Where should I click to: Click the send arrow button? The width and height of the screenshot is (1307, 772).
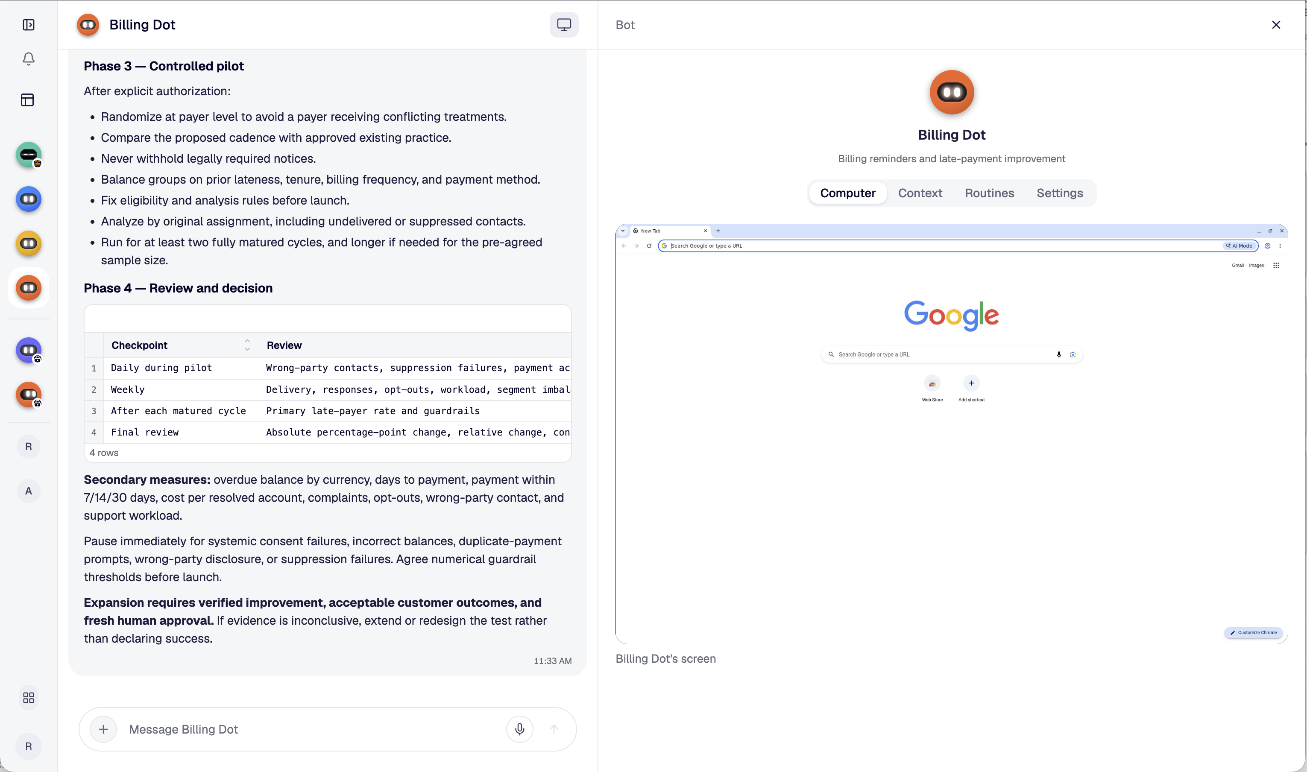click(554, 729)
